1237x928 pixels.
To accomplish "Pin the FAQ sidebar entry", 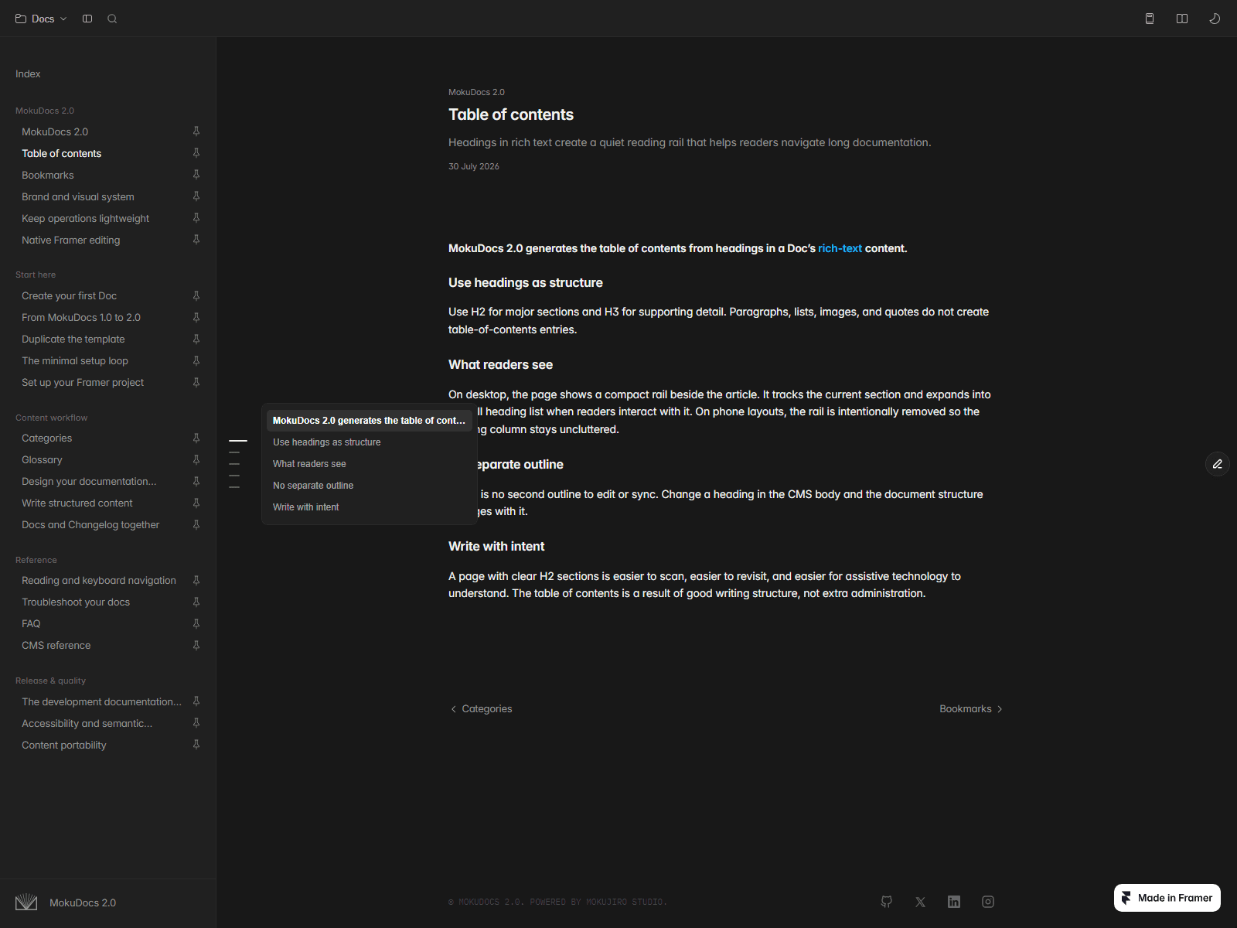I will 196,623.
